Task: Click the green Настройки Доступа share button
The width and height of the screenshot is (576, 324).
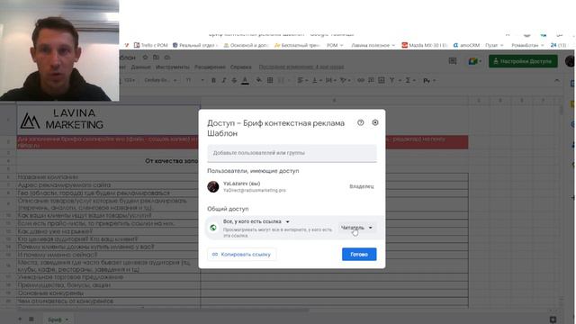Action: 523,61
